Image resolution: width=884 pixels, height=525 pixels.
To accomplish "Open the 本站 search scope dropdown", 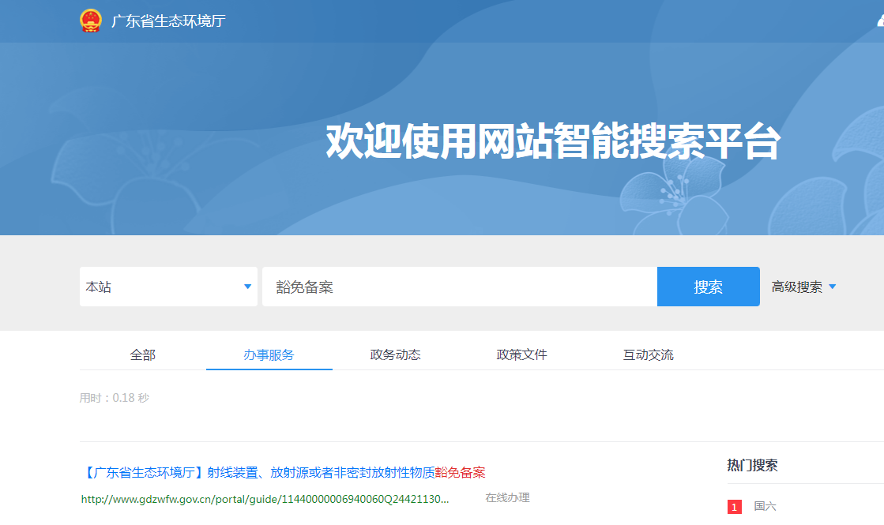I will 168,287.
